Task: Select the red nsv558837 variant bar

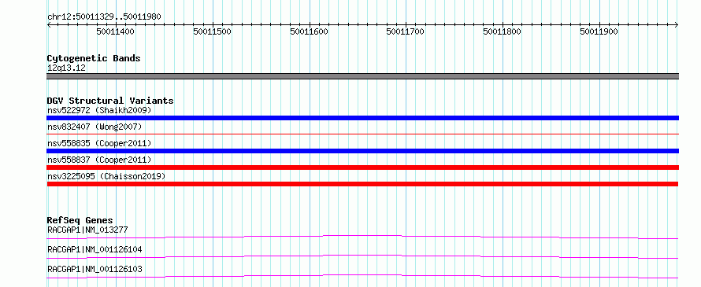Action: click(x=362, y=167)
